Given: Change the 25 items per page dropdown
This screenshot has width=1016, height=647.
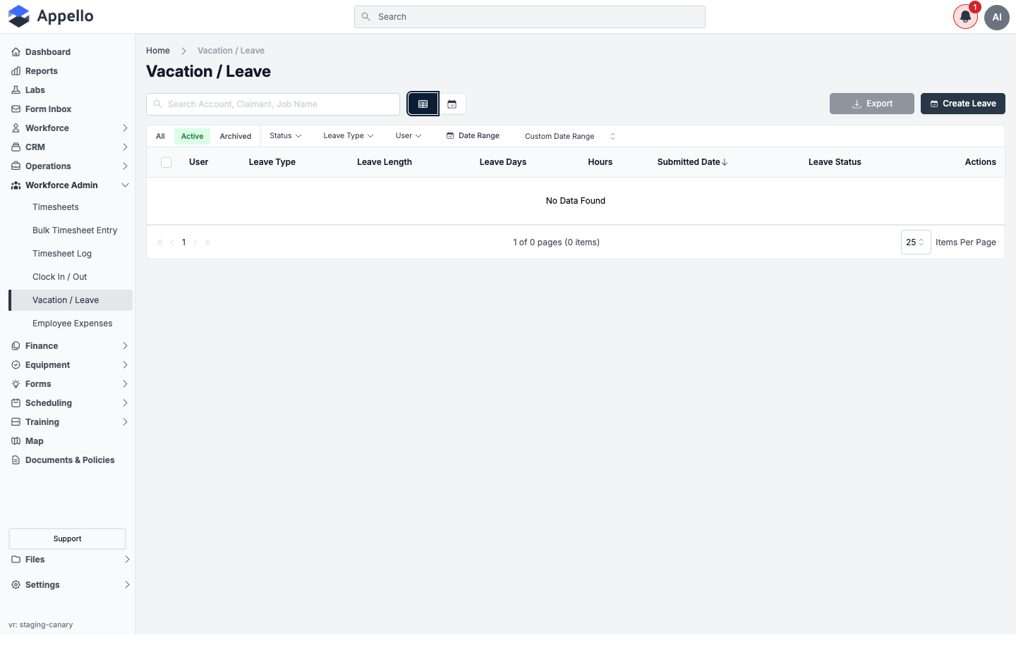Looking at the screenshot, I should coord(916,242).
